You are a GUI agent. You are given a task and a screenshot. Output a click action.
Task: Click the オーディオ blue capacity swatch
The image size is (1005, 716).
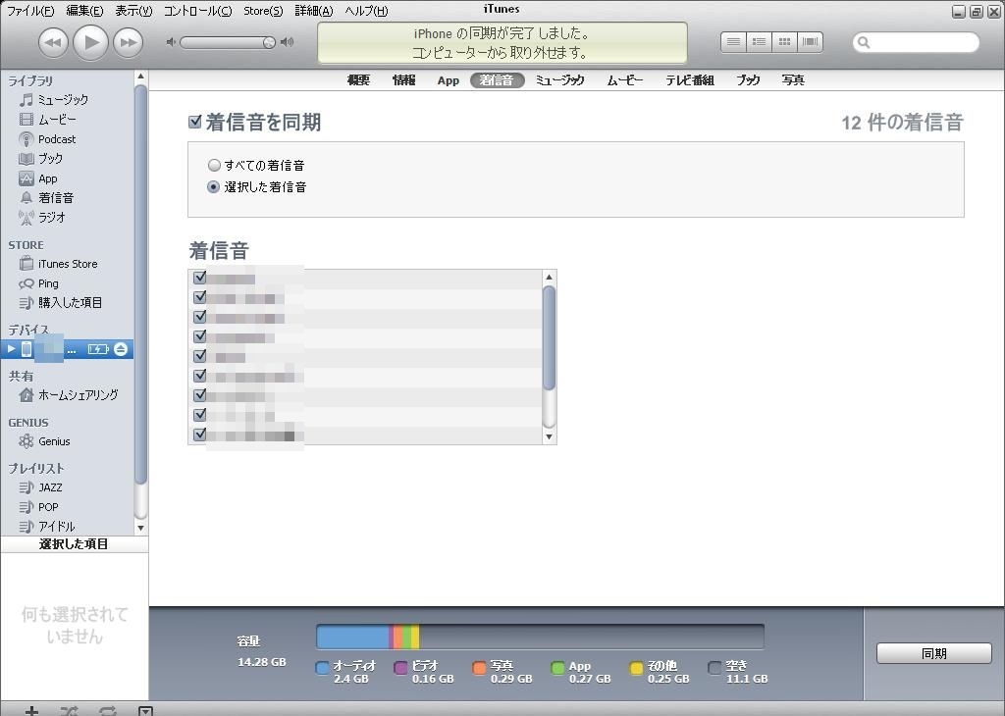[x=322, y=667]
